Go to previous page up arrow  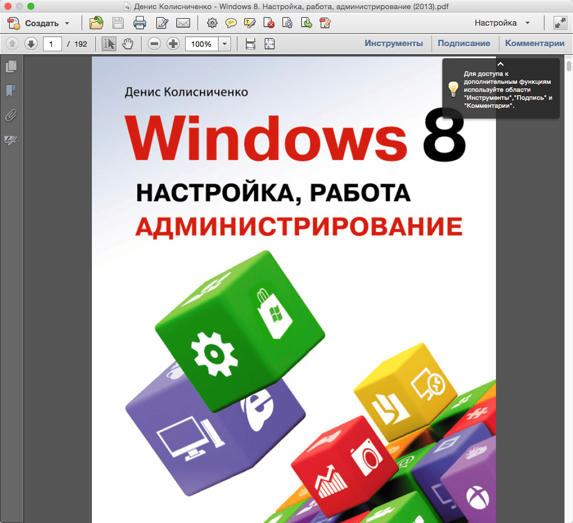[12, 44]
